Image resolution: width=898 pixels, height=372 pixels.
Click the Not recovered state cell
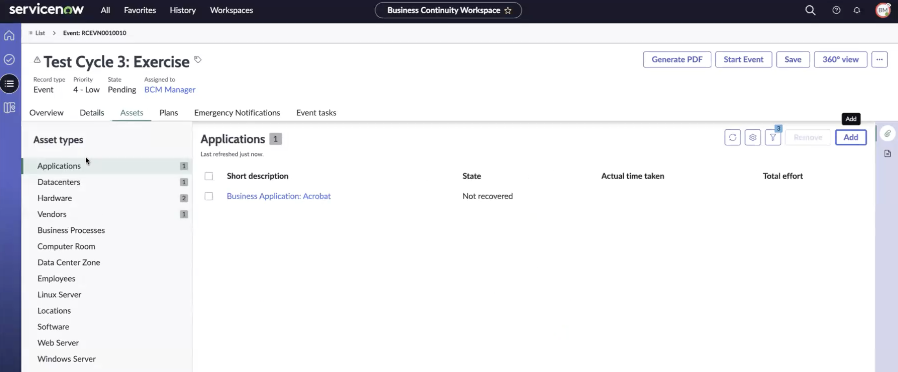(487, 196)
